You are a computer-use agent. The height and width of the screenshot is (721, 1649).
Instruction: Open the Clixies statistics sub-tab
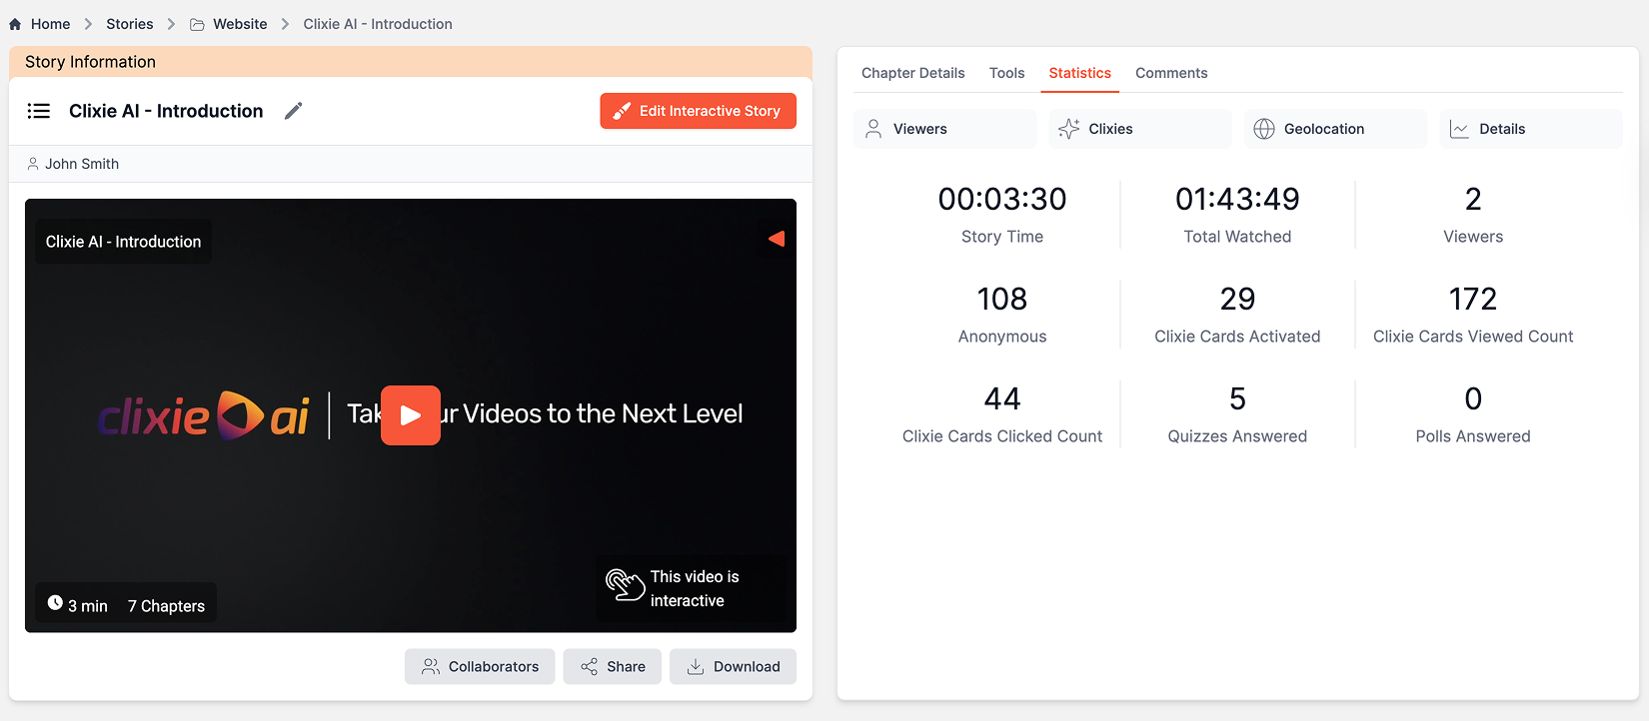click(x=1140, y=129)
